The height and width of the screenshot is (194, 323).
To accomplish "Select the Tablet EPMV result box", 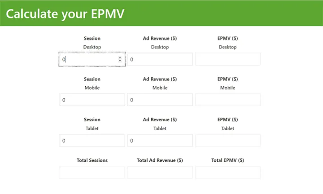I will pos(227,141).
